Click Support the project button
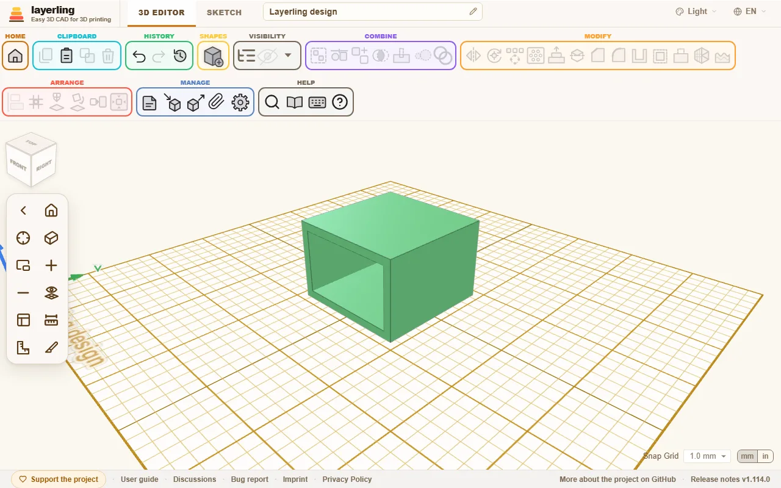The height and width of the screenshot is (488, 781). pos(59,479)
